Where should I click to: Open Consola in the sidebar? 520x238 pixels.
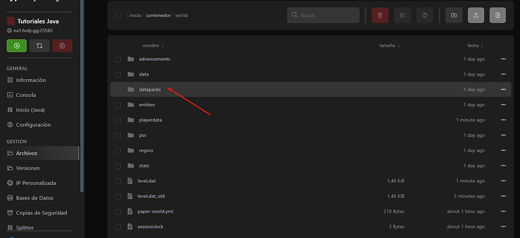(22, 95)
